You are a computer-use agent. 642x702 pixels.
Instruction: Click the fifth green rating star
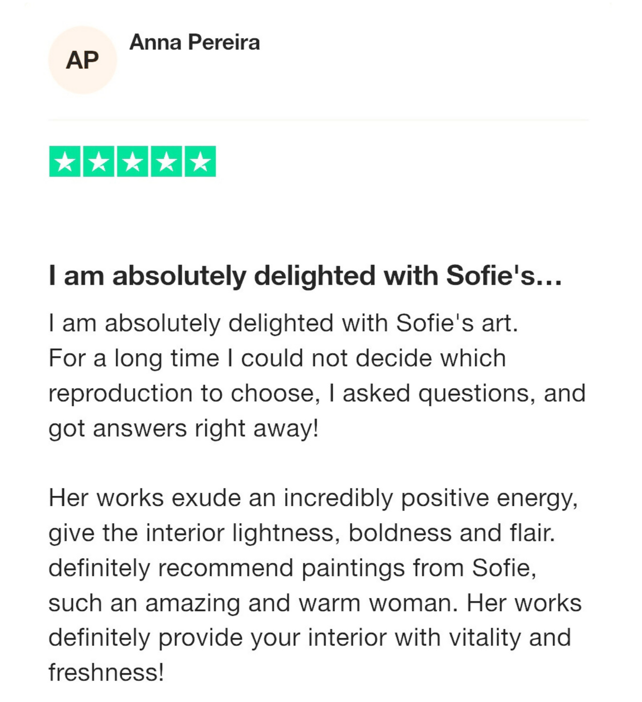200,162
